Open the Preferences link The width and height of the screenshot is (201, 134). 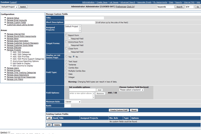(x=121, y=7)
